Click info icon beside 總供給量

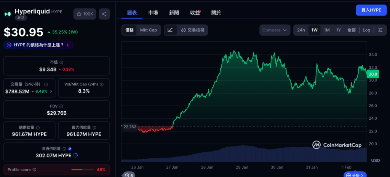tap(38, 128)
